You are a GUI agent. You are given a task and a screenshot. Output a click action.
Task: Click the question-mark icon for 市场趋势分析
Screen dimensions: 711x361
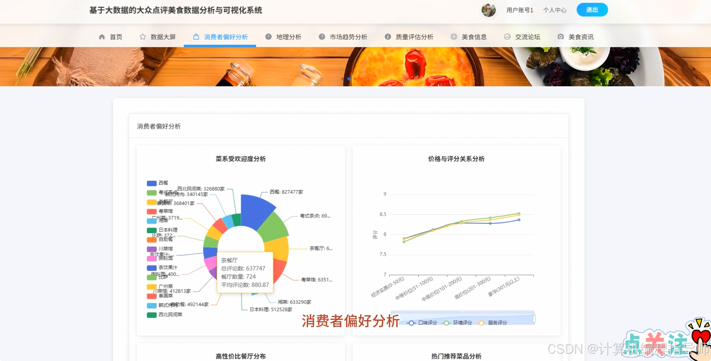point(321,37)
